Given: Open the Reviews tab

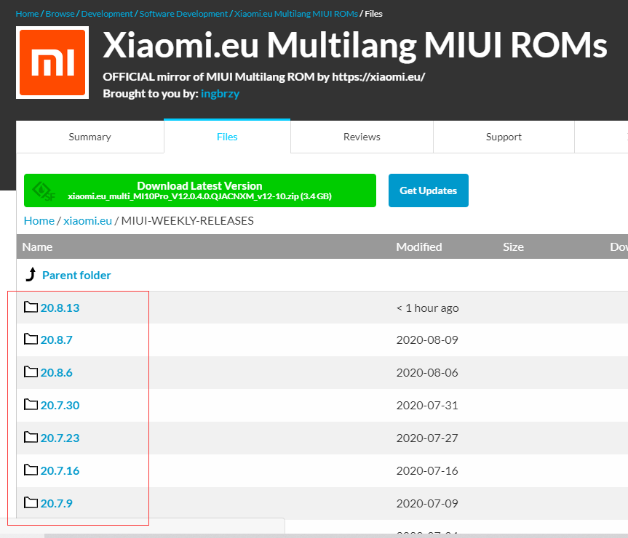Looking at the screenshot, I should click(362, 137).
